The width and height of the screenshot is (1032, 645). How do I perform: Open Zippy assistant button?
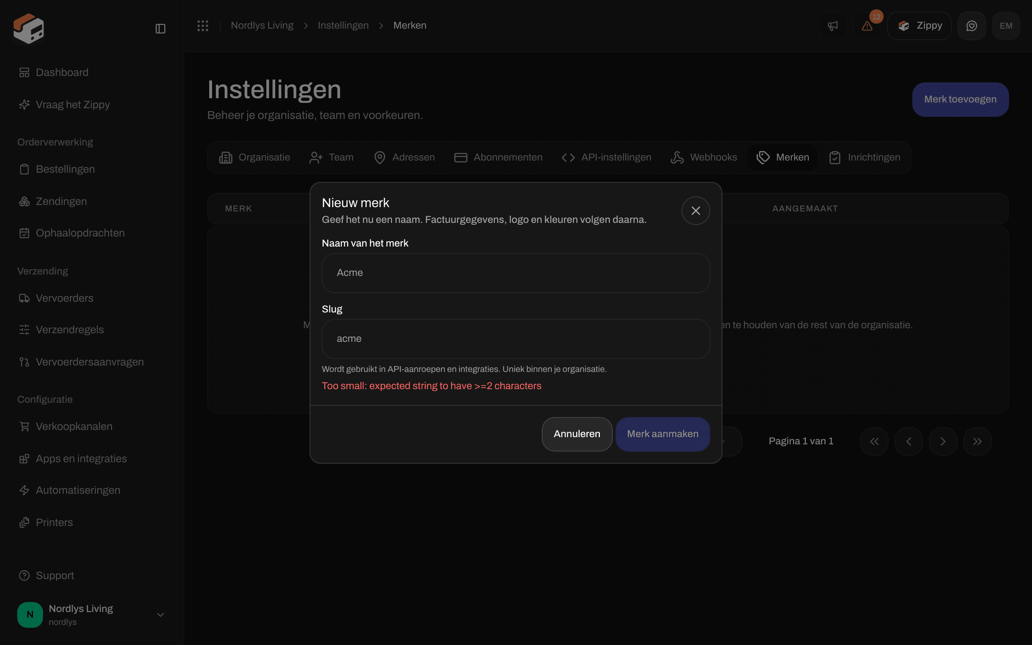click(919, 25)
